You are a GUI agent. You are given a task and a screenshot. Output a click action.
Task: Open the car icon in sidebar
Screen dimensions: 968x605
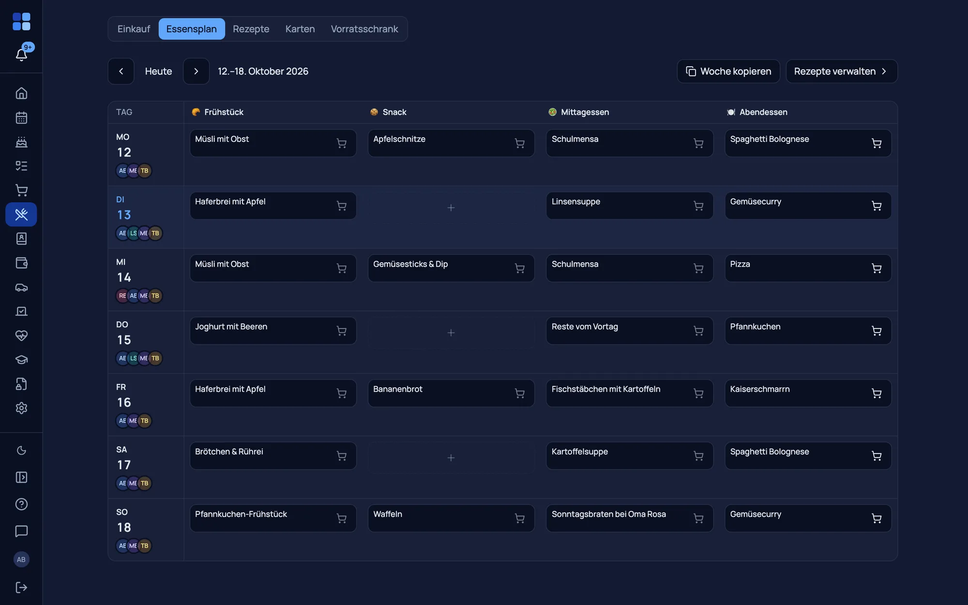(x=21, y=287)
